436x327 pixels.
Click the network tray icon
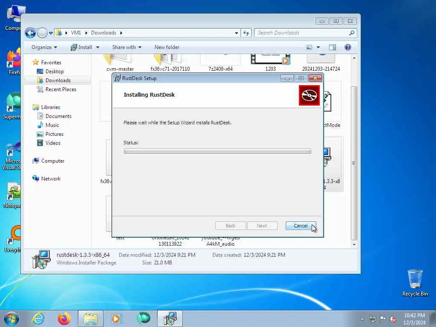372,319
